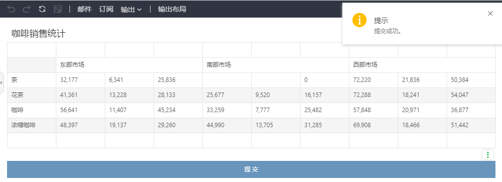The width and height of the screenshot is (502, 182).
Task: Click the cell with value 56,641
Action: point(81,110)
